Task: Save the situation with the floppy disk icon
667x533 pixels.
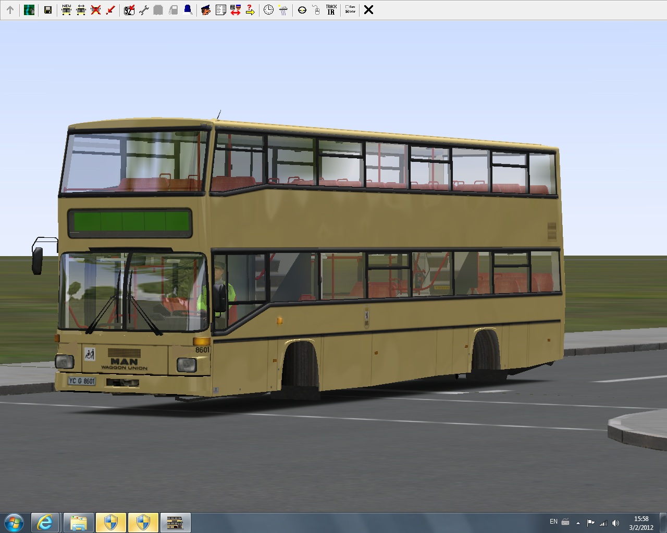Action: pyautogui.click(x=47, y=10)
